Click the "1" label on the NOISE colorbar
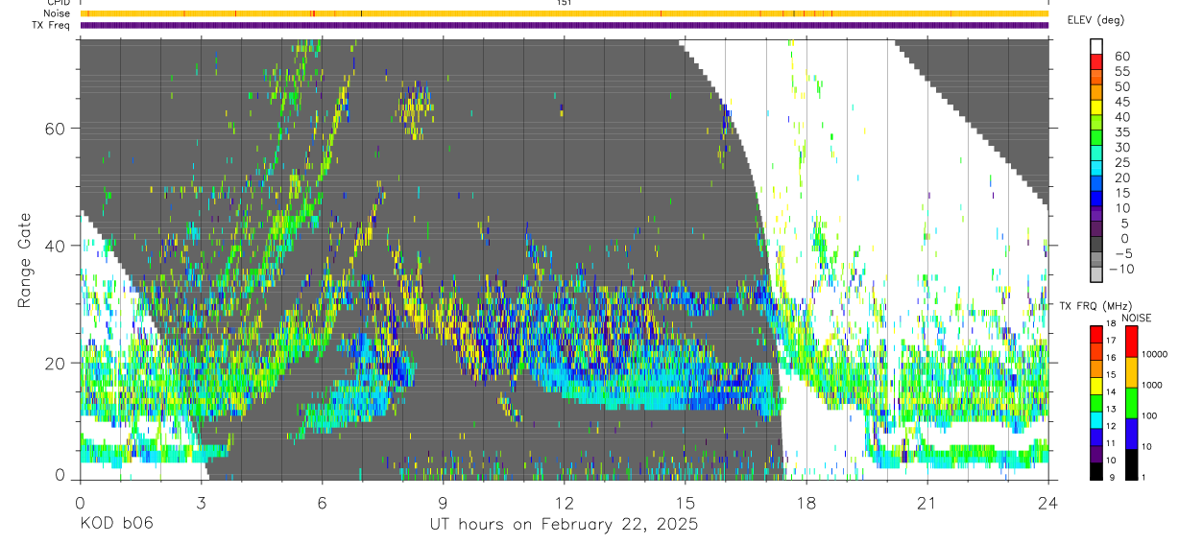The image size is (1179, 544). click(x=1143, y=477)
